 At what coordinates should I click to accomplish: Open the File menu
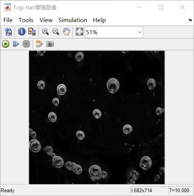(x=8, y=20)
